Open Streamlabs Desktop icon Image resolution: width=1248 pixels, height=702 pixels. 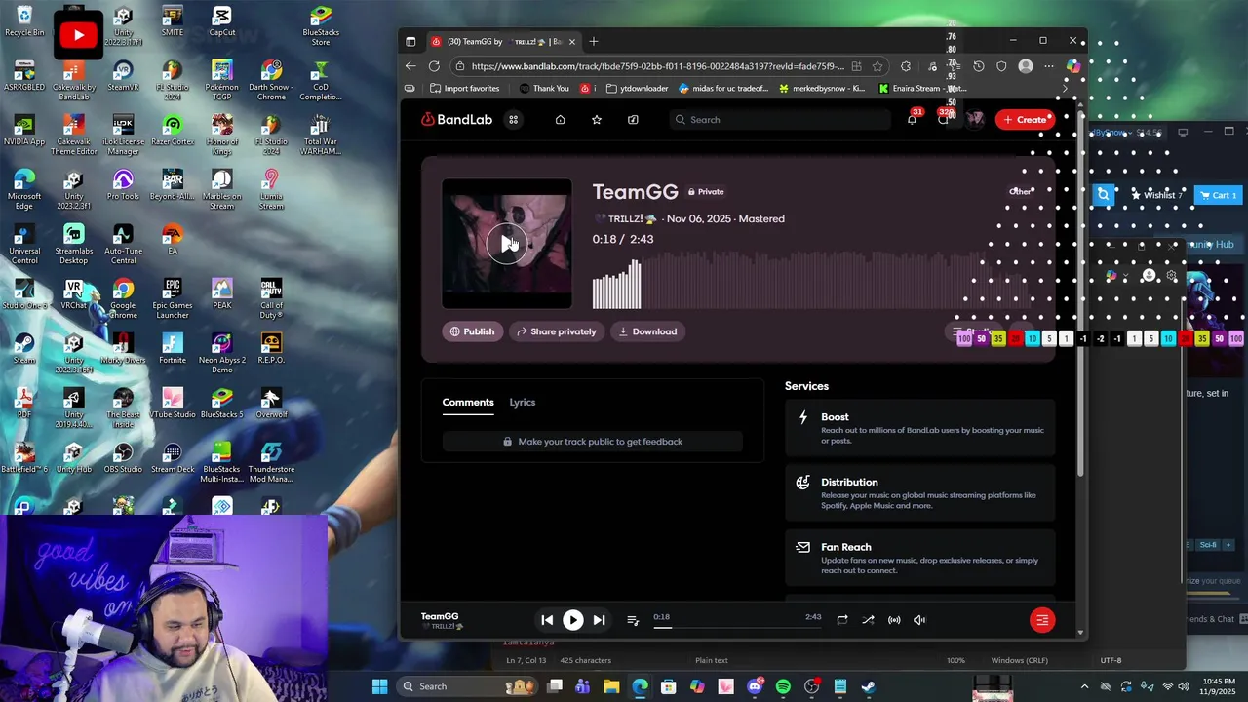[x=73, y=245]
